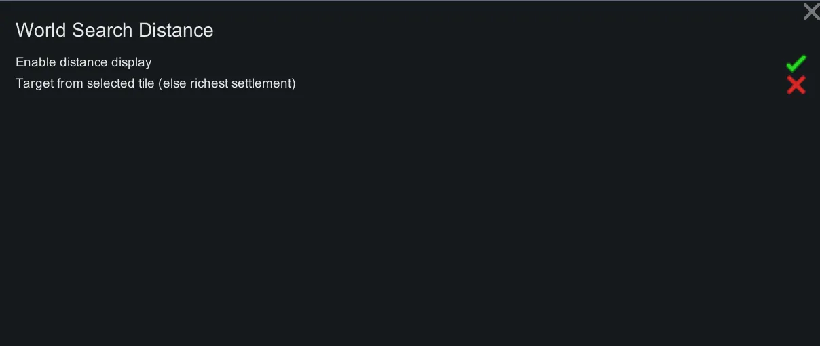Toggle the "Enable distance display" option off
Viewport: 820px width, 346px height.
tap(796, 63)
